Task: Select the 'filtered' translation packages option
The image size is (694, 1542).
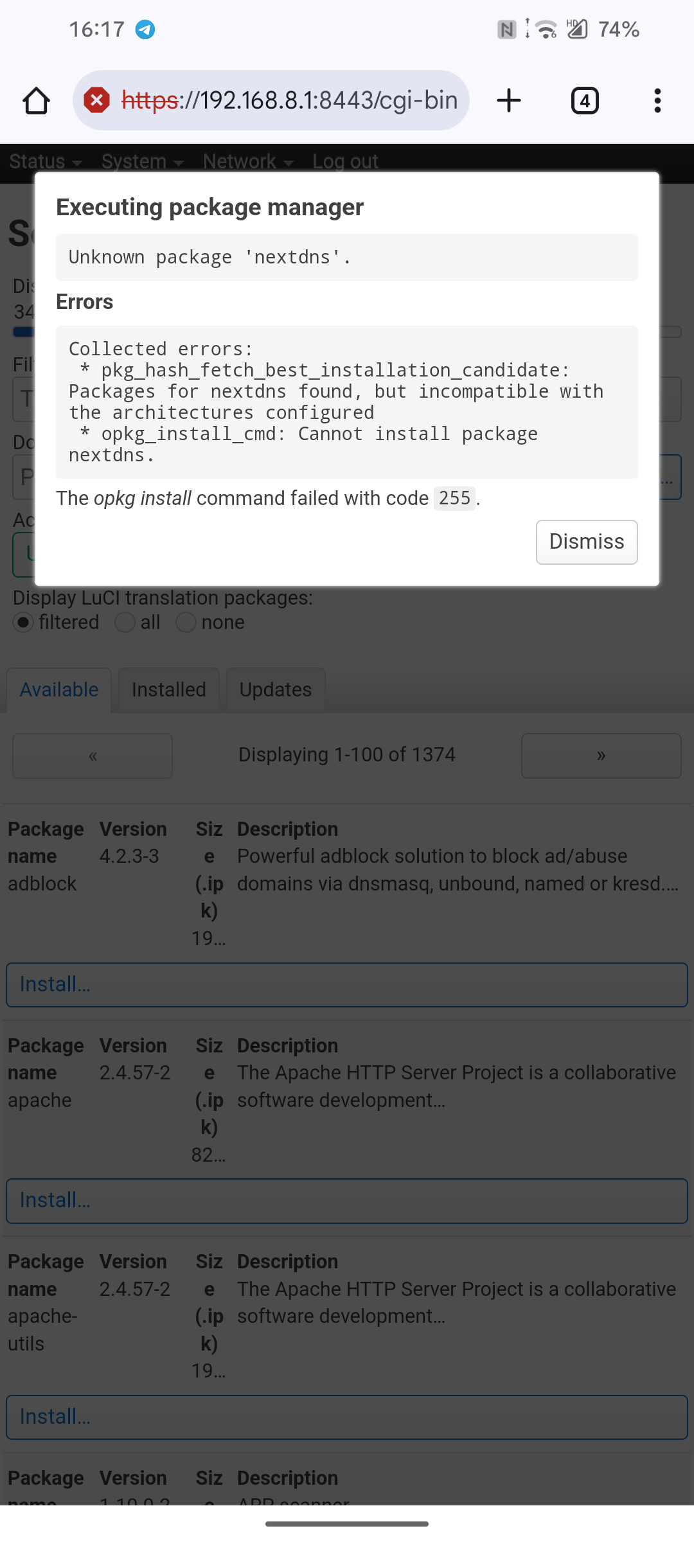Action: point(24,623)
